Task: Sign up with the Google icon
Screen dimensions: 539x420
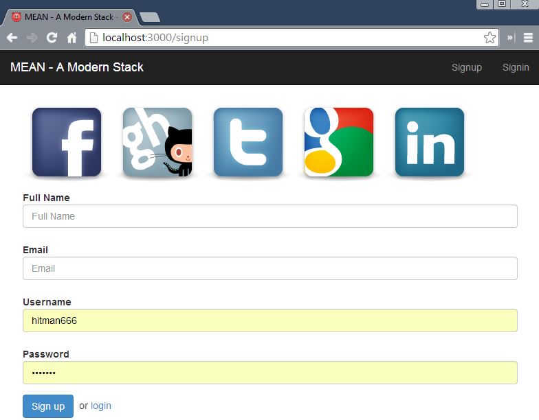Action: pos(339,142)
